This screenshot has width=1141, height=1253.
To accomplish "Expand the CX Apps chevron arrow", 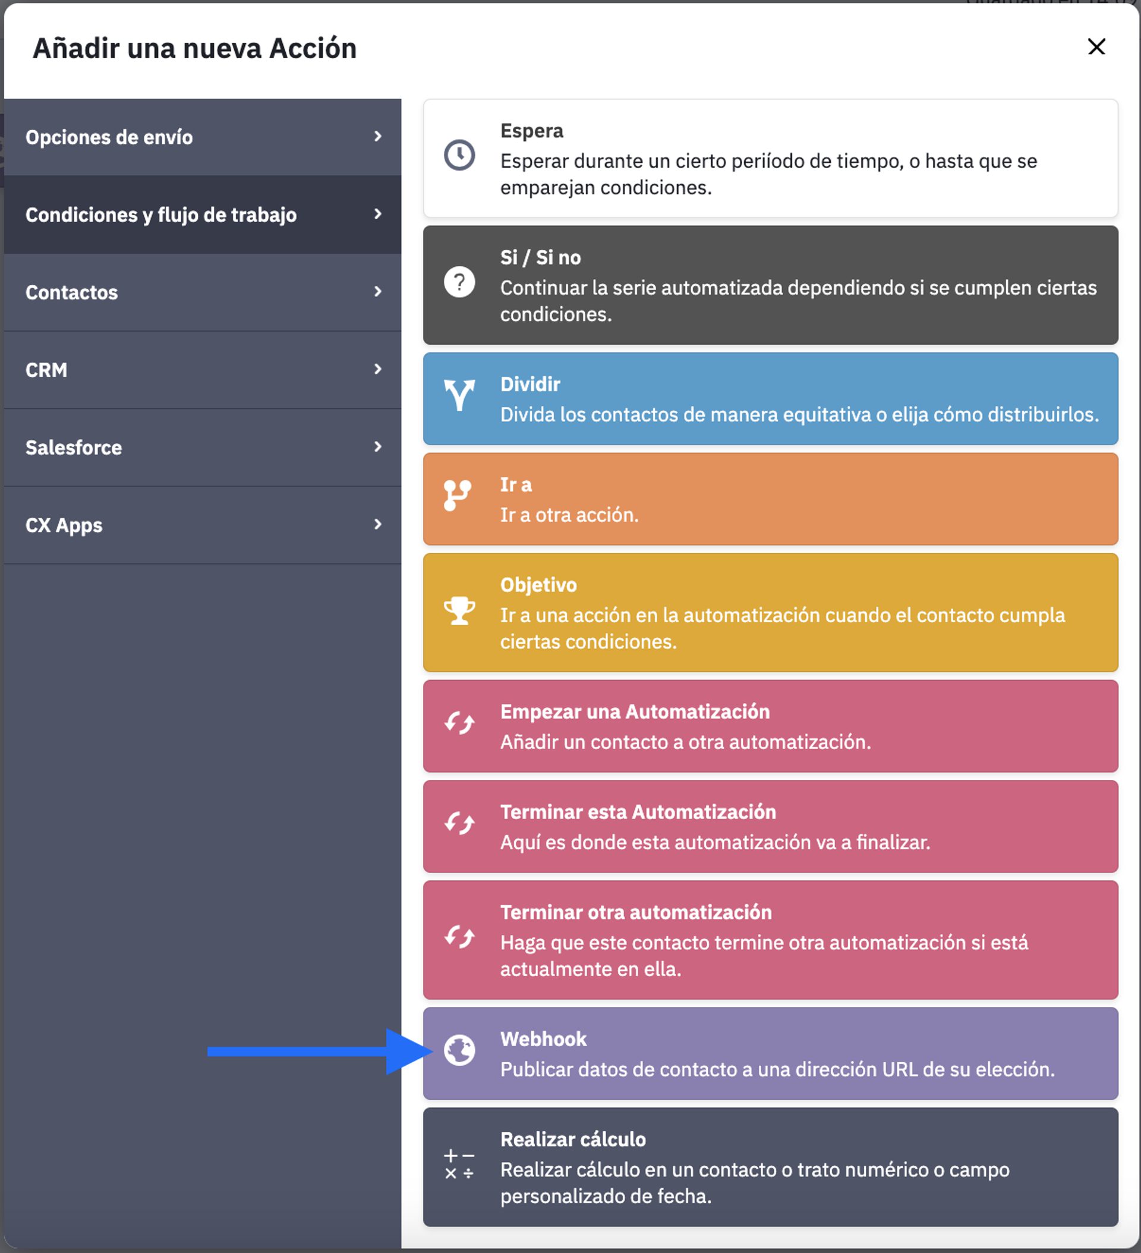I will pyautogui.click(x=377, y=525).
